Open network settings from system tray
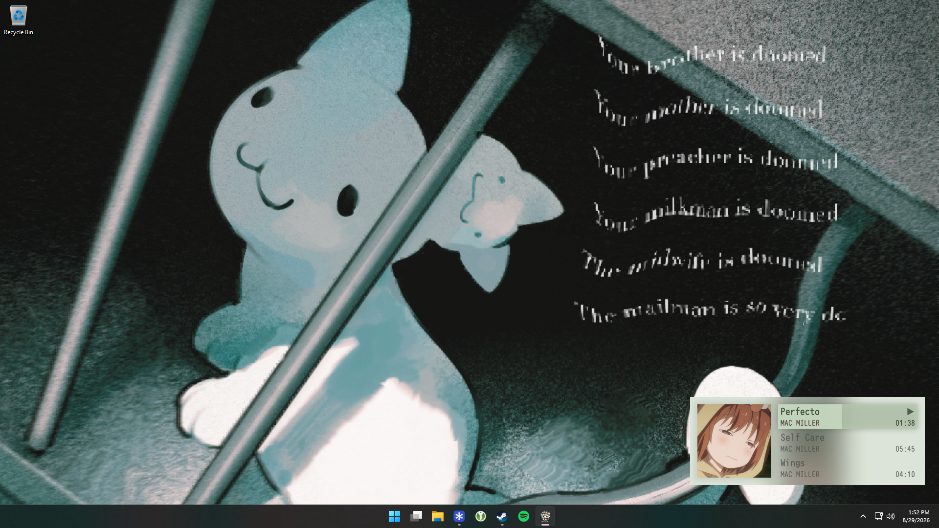Image resolution: width=939 pixels, height=528 pixels. 878,516
